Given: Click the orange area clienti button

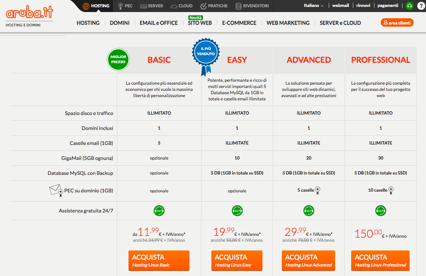Looking at the screenshot, I should tap(397, 23).
